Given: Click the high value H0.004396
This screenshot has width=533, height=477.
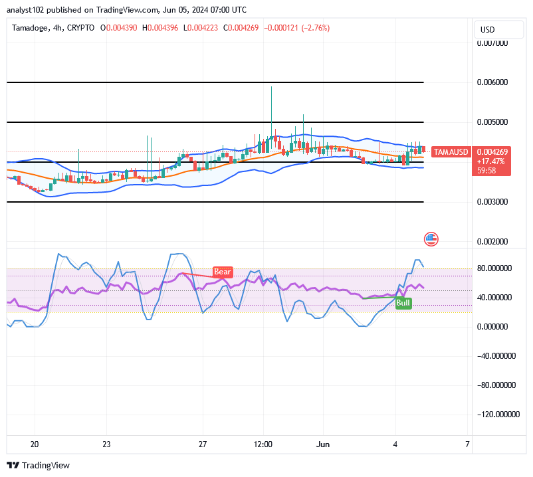Looking at the screenshot, I should pyautogui.click(x=160, y=28).
